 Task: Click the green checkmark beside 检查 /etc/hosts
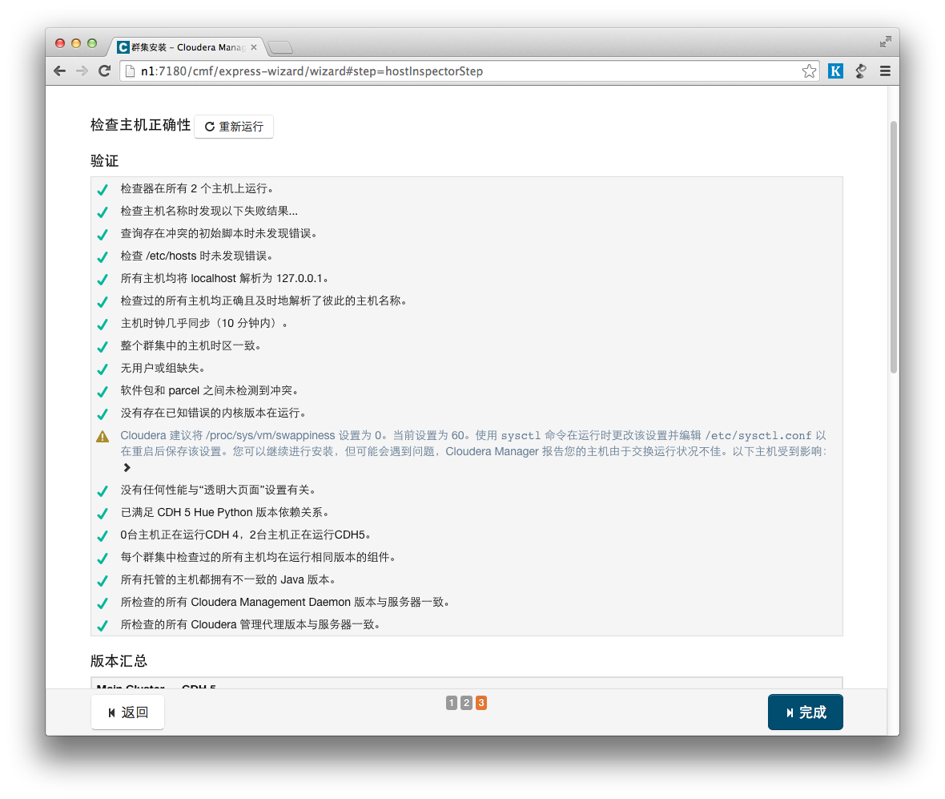[102, 256]
